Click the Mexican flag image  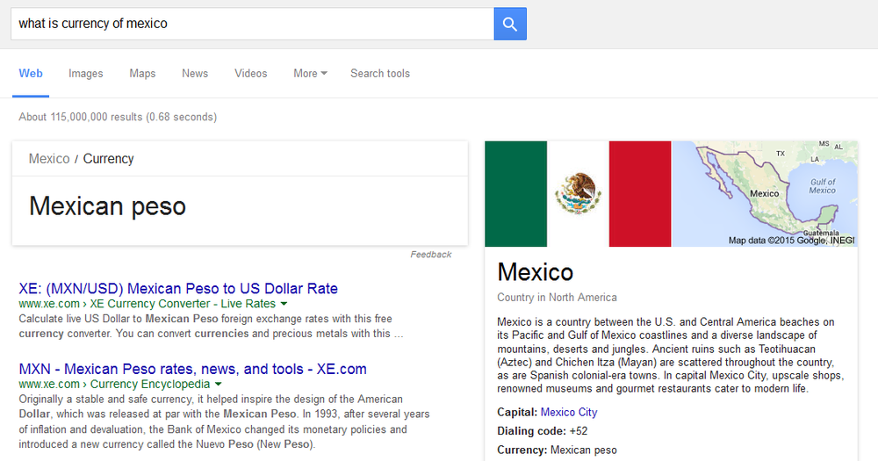tap(578, 194)
